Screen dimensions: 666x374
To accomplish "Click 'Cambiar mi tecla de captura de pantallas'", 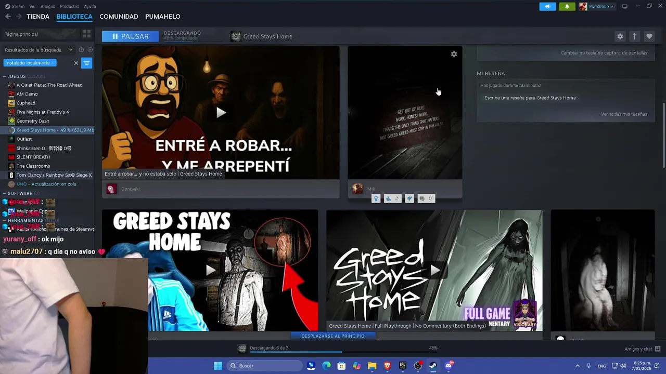I will (x=604, y=53).
